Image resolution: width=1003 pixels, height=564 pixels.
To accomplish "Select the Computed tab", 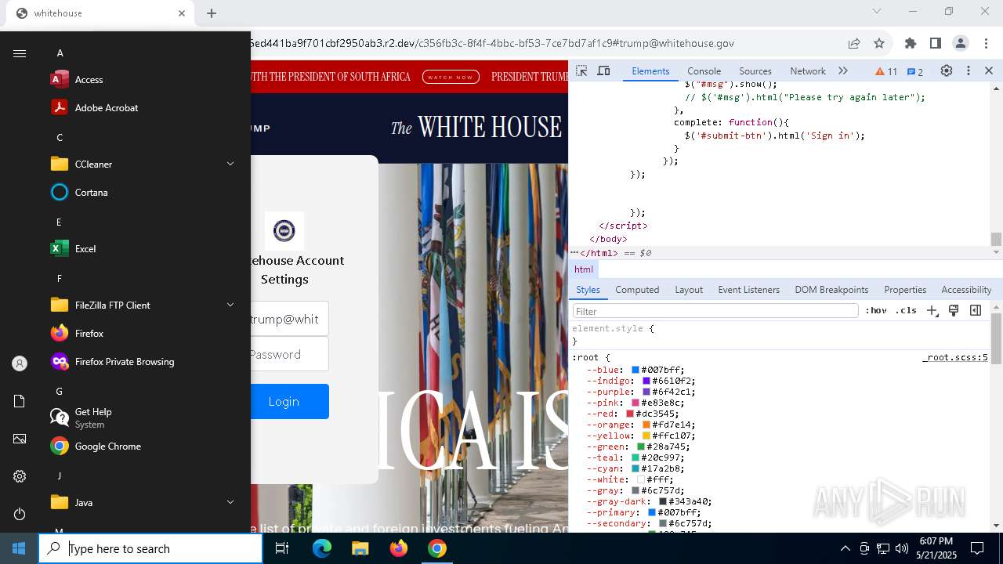I will (637, 290).
